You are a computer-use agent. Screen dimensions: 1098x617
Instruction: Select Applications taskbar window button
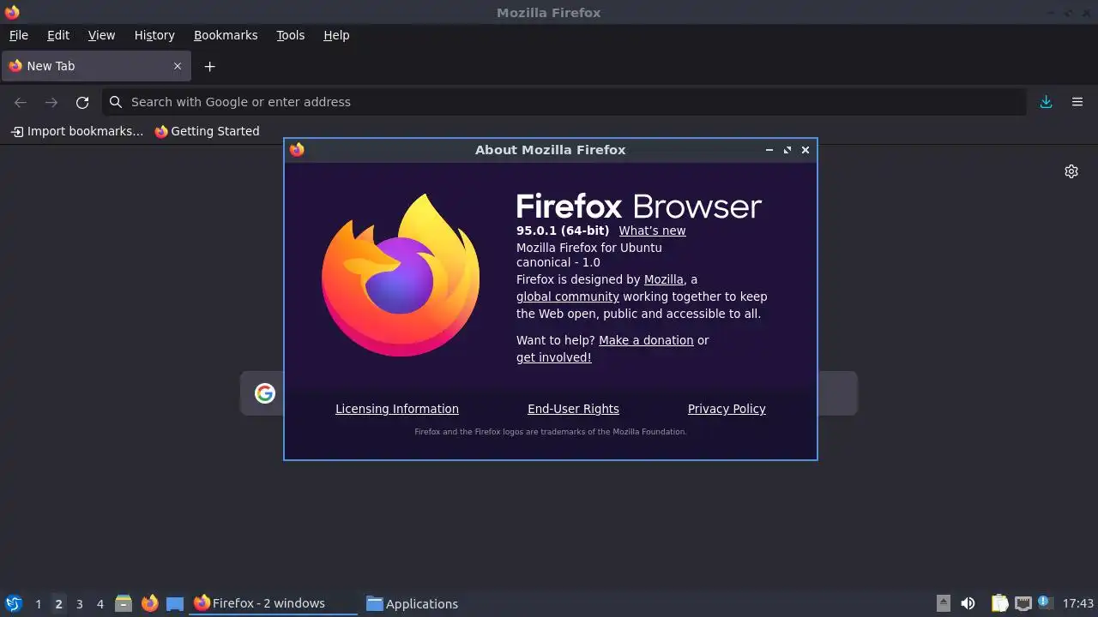(413, 603)
